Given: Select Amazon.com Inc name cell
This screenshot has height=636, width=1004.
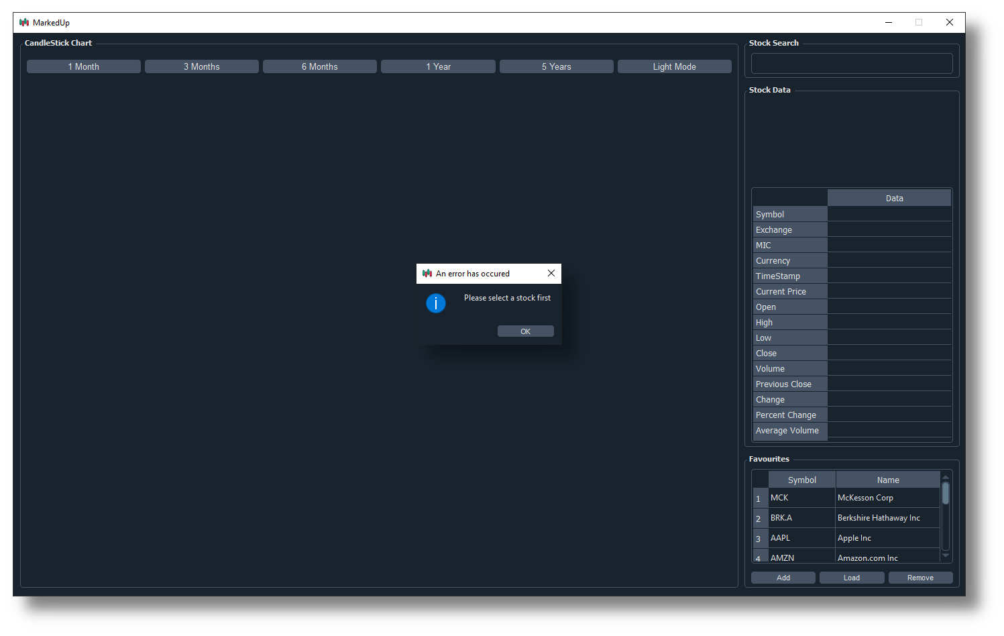Looking at the screenshot, I should [888, 557].
